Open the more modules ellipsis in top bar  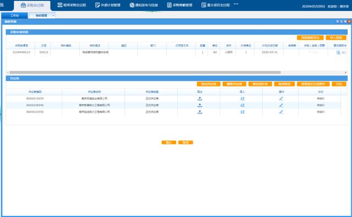click(236, 4)
